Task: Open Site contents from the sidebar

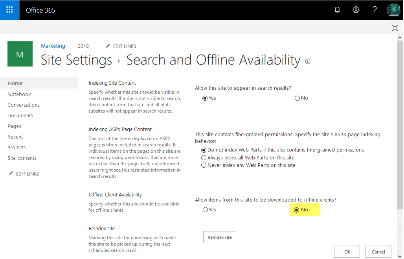Action: coord(22,158)
